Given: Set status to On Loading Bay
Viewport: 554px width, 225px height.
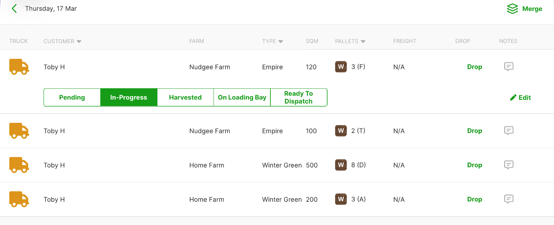Looking at the screenshot, I should point(242,97).
